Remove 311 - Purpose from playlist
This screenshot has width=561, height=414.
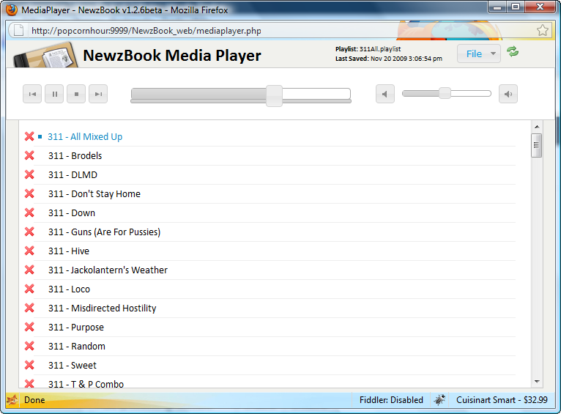29,327
